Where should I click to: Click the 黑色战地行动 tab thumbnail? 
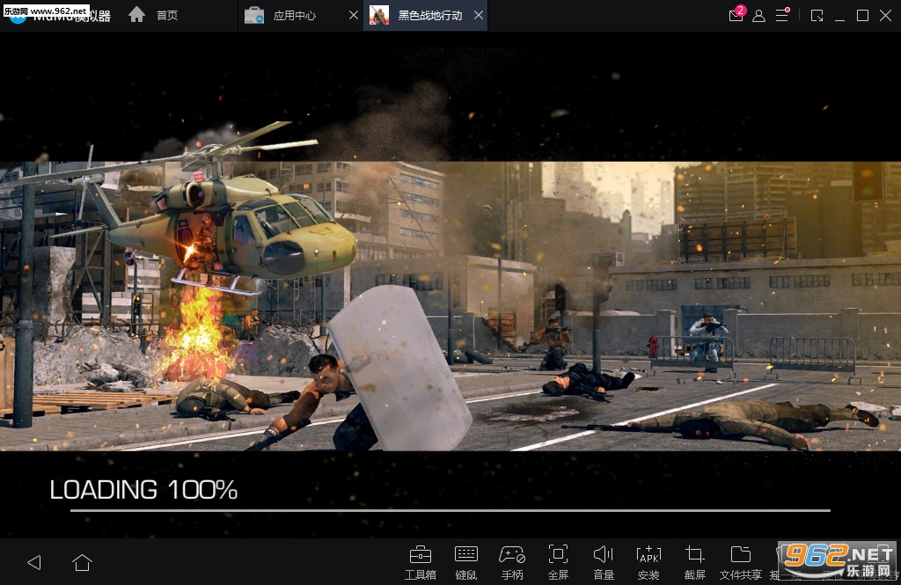click(378, 16)
